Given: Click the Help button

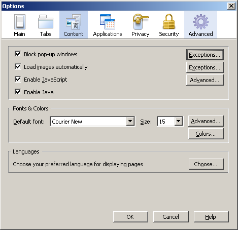Looking at the screenshot, I should 211,217.
